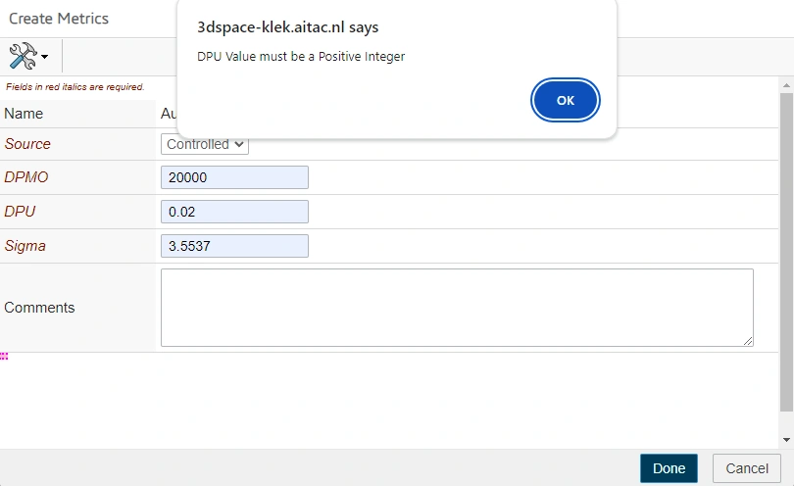Click the DPU input field
This screenshot has width=794, height=486.
(x=234, y=212)
